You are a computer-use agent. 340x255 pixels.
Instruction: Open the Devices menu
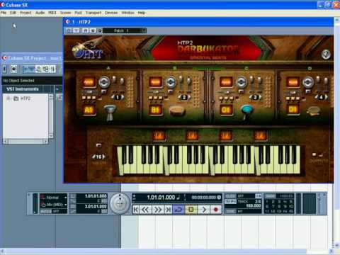pyautogui.click(x=111, y=13)
